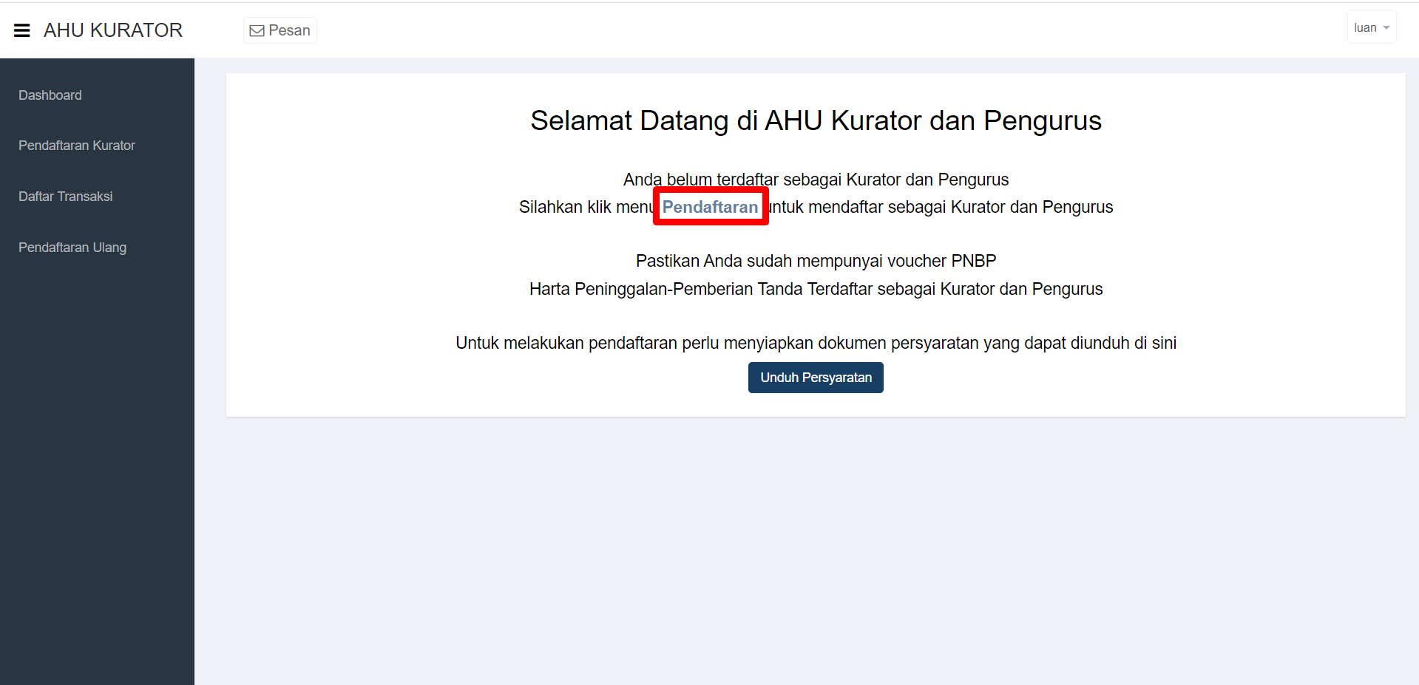The image size is (1419, 685).
Task: Go to Dashboard in the sidebar
Action: click(x=50, y=95)
